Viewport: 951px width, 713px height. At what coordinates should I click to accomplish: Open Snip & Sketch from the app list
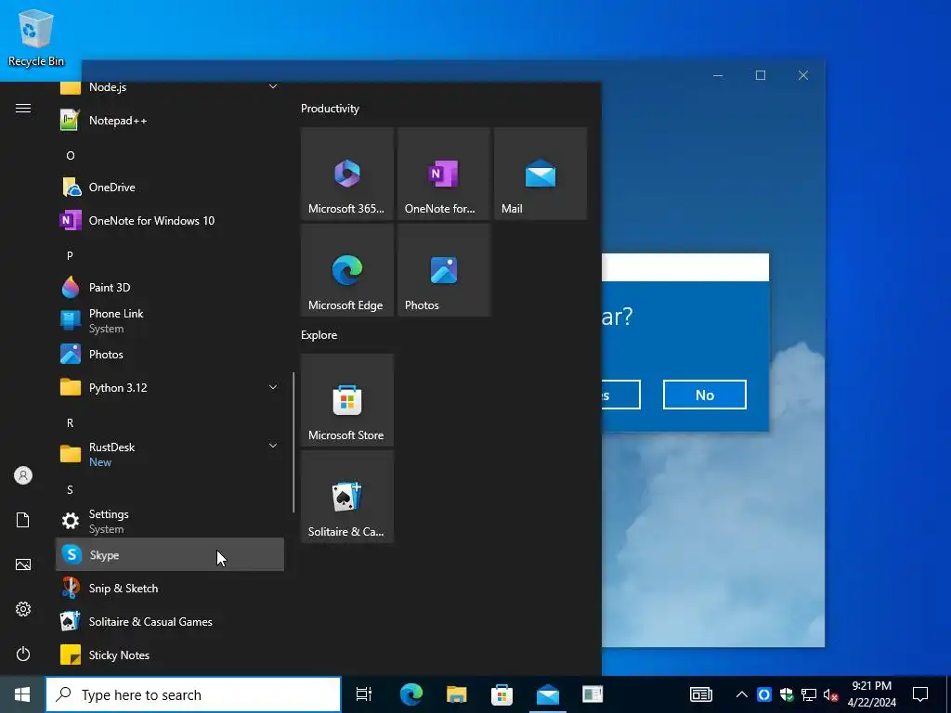(x=170, y=588)
